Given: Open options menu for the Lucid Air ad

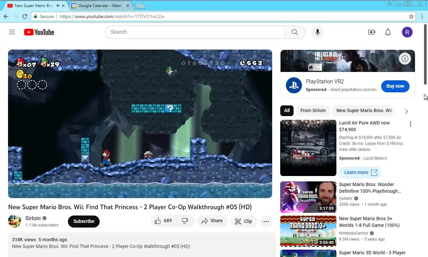Looking at the screenshot, I should [411, 124].
